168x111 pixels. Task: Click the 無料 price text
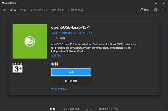tap(55, 64)
